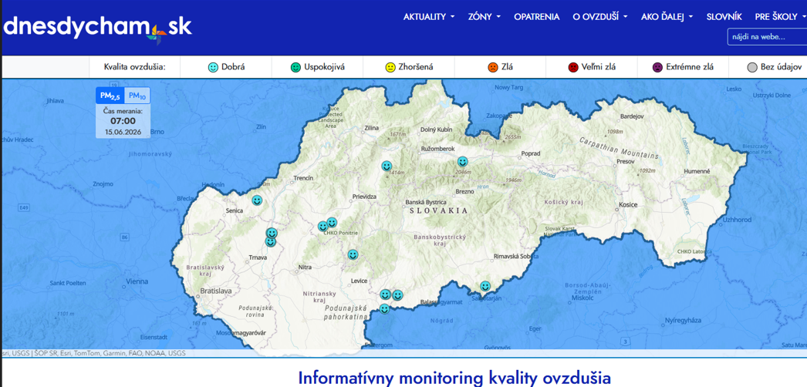This screenshot has width=807, height=387.
Task: Click the Bratislava city label
Action: pyautogui.click(x=216, y=291)
